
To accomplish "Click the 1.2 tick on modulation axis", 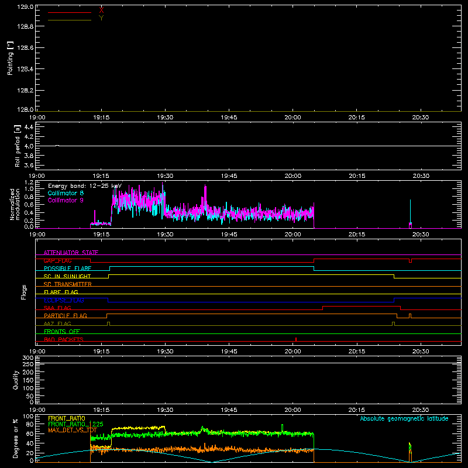I will pyautogui.click(x=29, y=183).
